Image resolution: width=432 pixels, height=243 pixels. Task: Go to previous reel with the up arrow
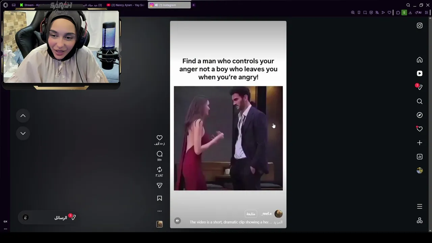[23, 116]
